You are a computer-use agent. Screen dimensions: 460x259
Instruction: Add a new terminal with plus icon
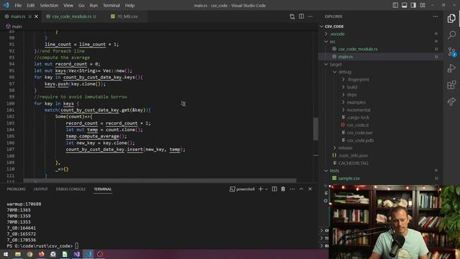tap(260, 189)
